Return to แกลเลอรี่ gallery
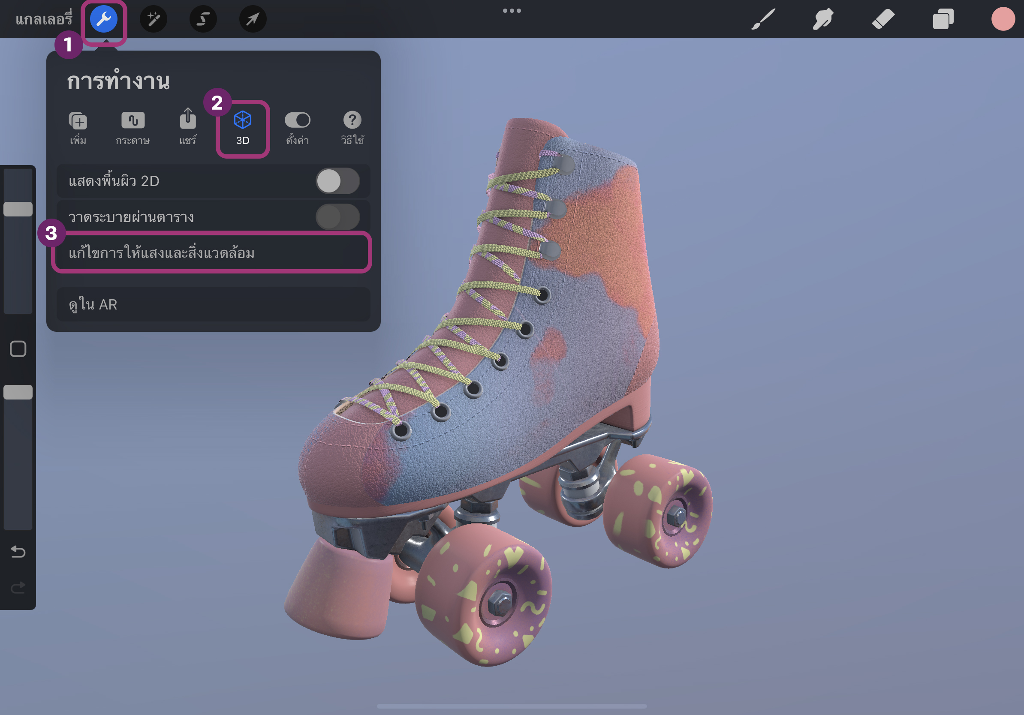This screenshot has height=715, width=1024. pos(43,19)
